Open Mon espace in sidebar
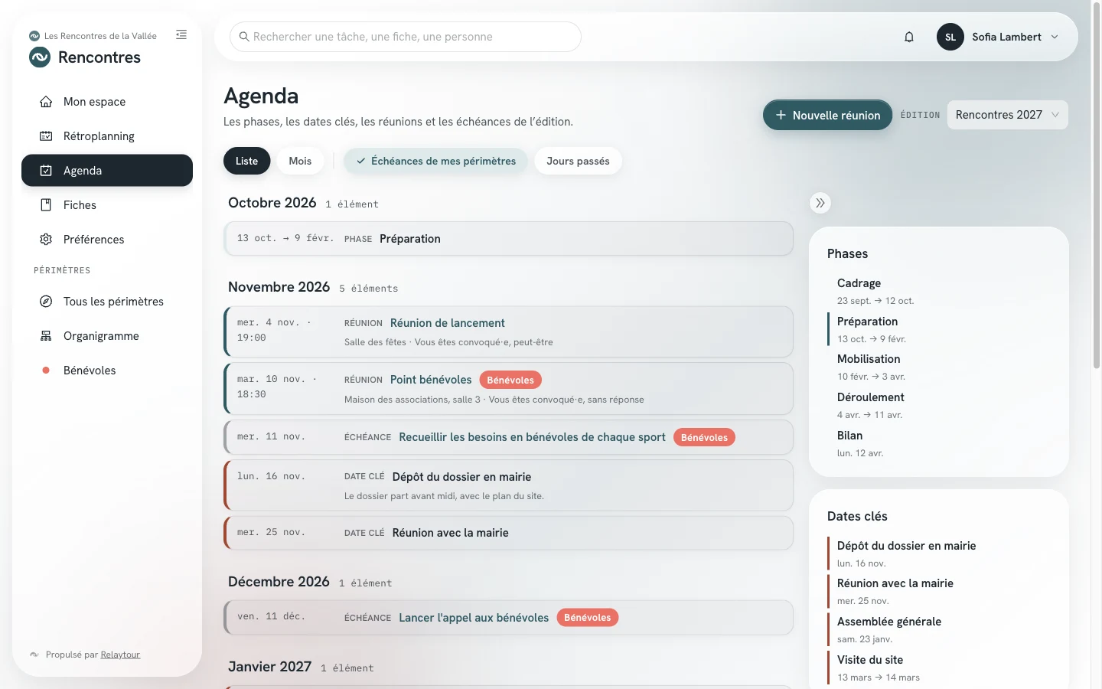The width and height of the screenshot is (1102, 689). coord(107,102)
